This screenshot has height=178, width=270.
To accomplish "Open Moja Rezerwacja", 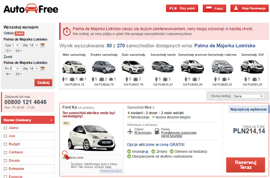I will tap(250, 8).
